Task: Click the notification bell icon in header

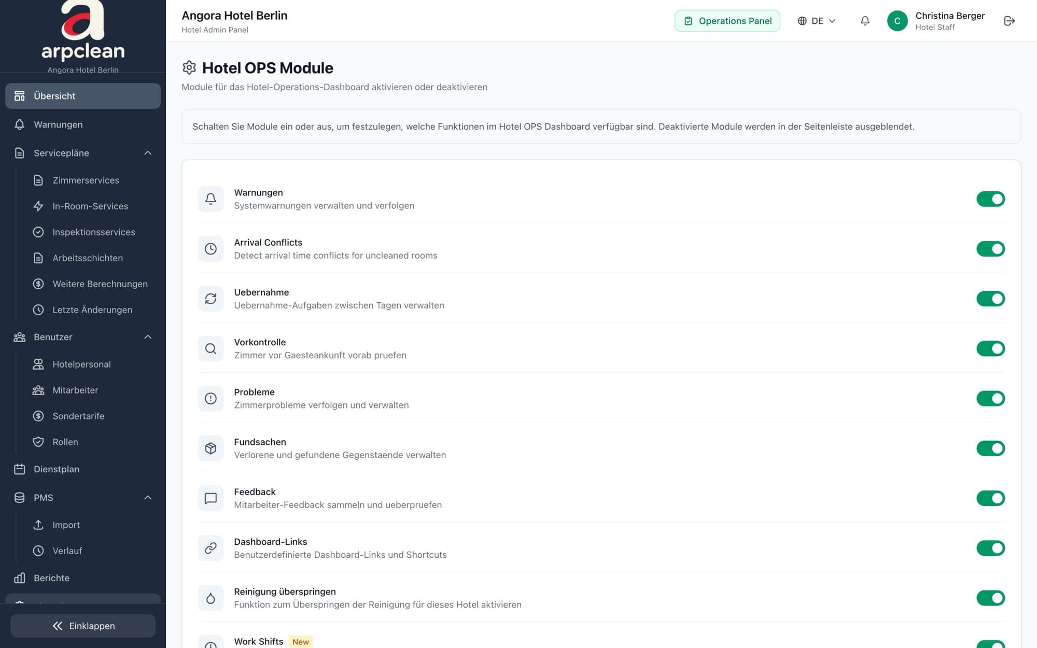Action: click(865, 21)
